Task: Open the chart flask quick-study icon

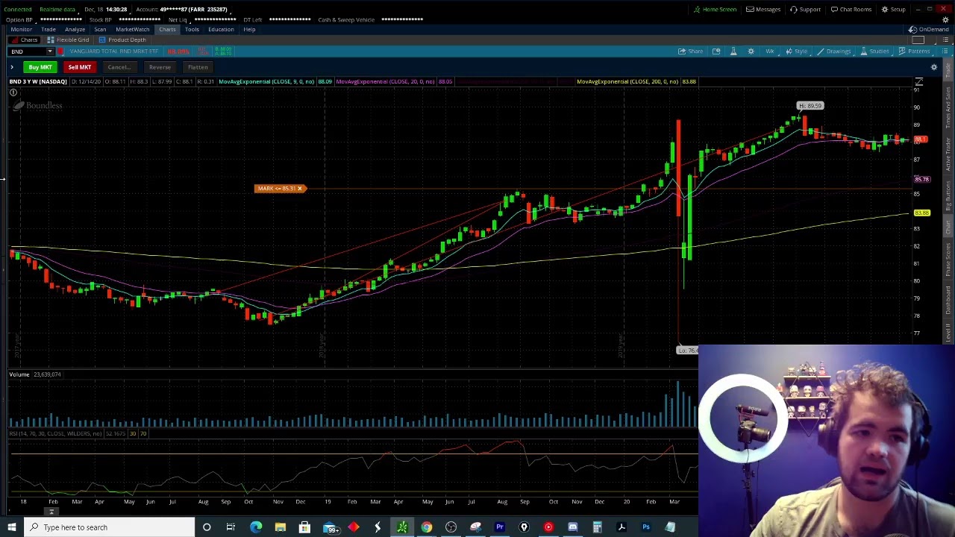Action: 733,51
